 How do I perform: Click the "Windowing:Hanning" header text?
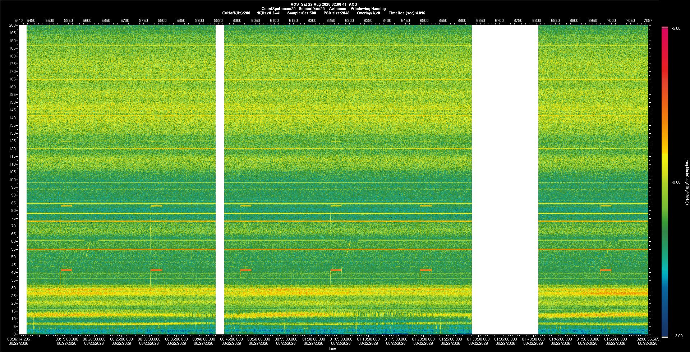pyautogui.click(x=368, y=9)
